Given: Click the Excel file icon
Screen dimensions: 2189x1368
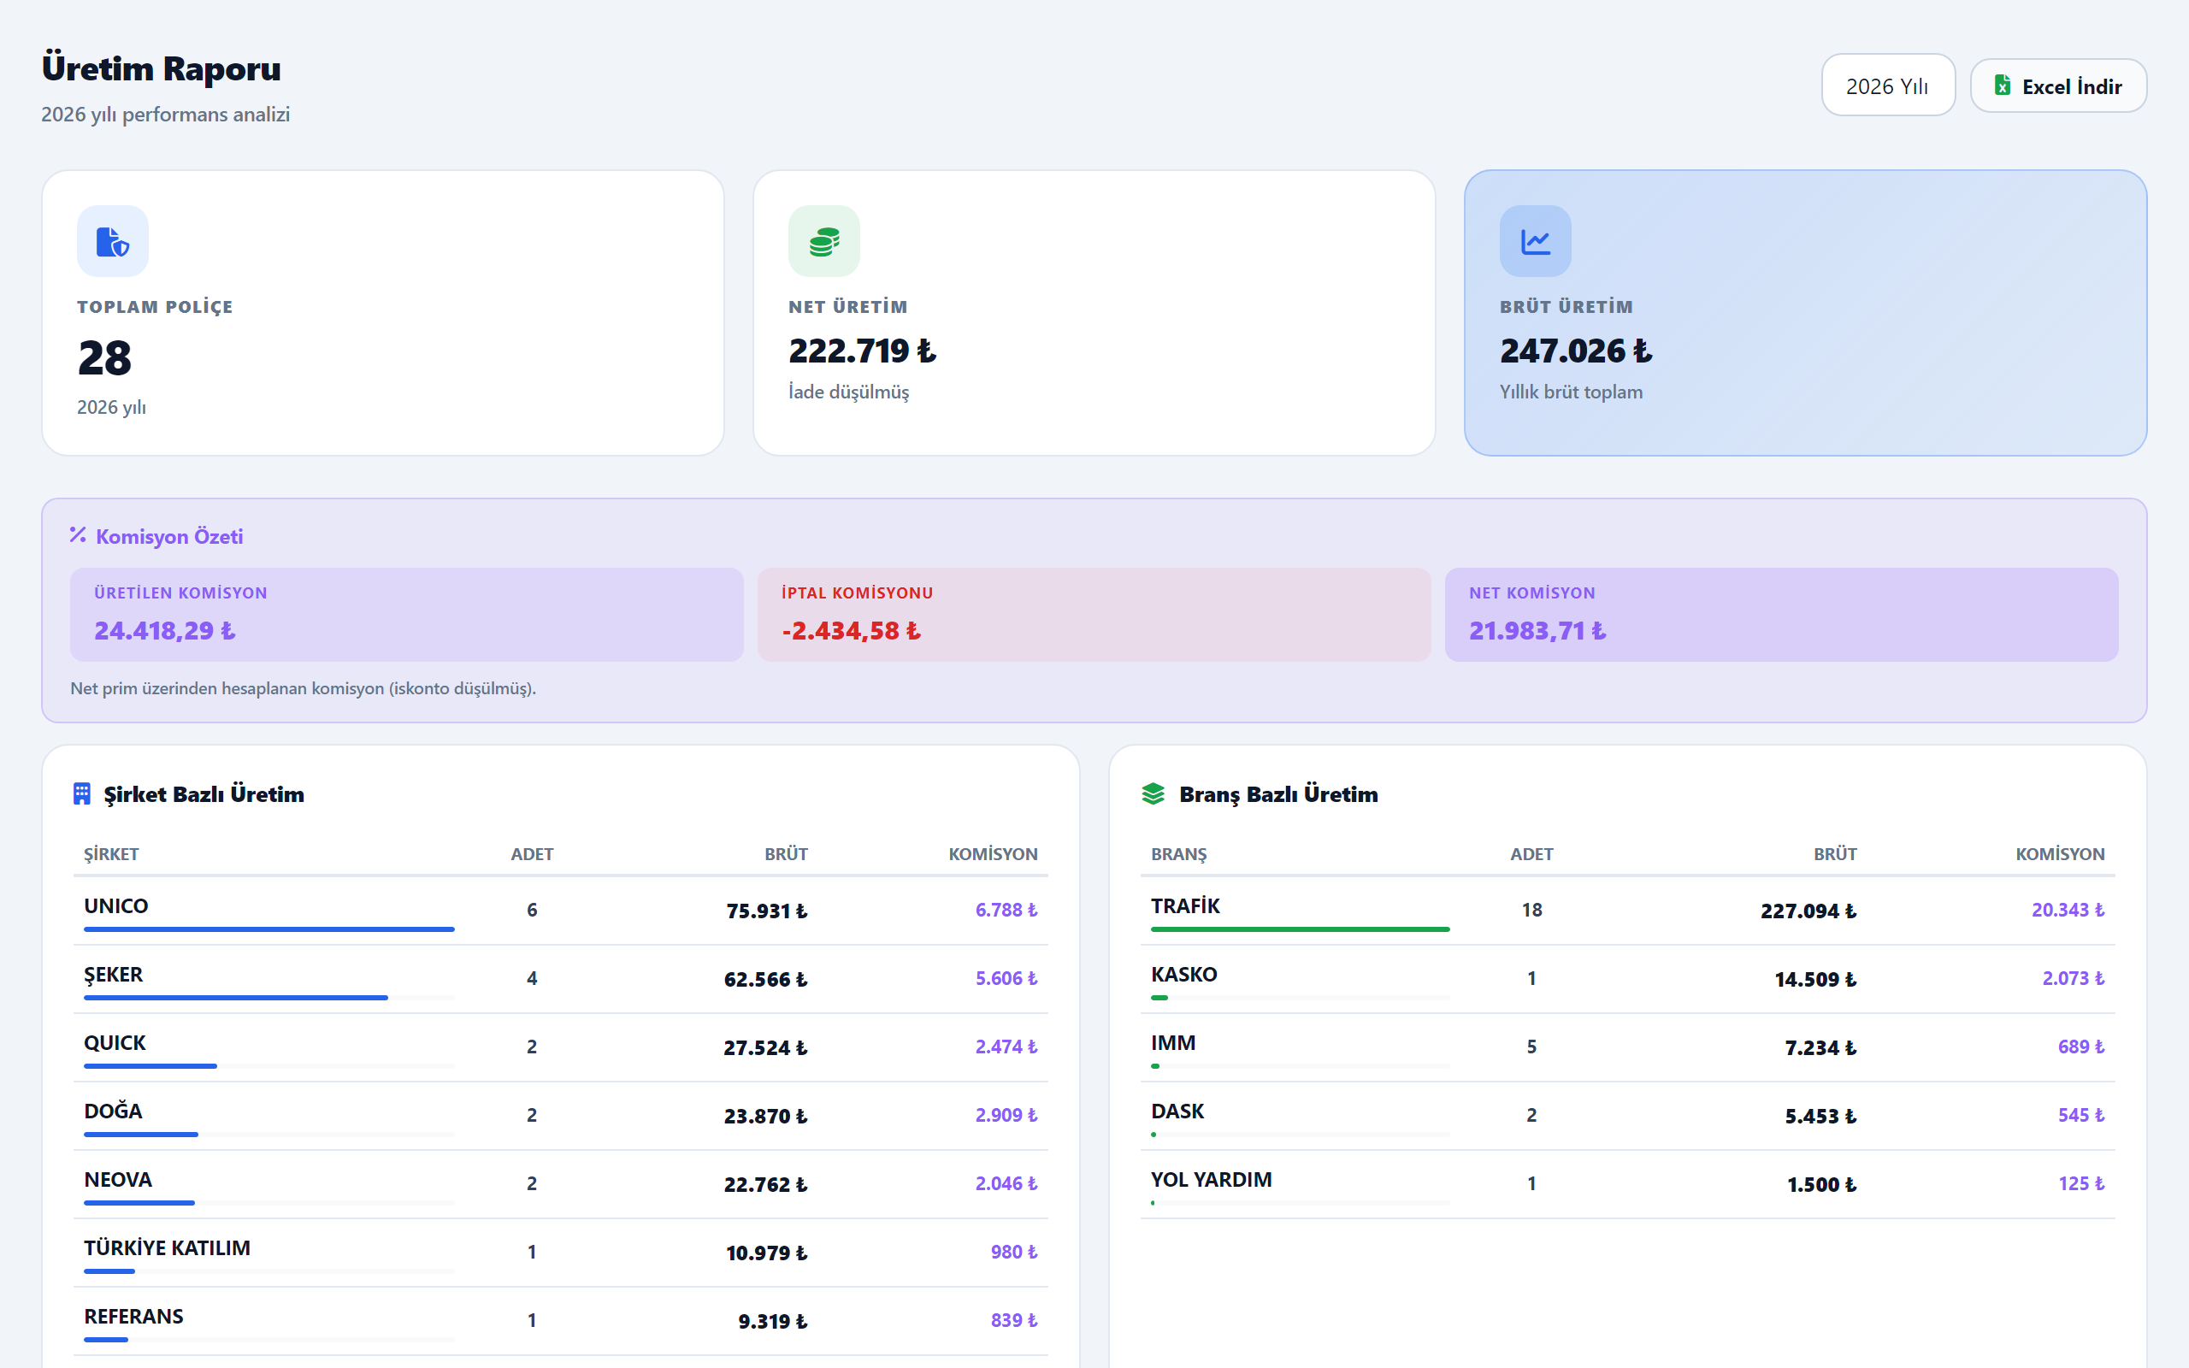Looking at the screenshot, I should click(2003, 85).
